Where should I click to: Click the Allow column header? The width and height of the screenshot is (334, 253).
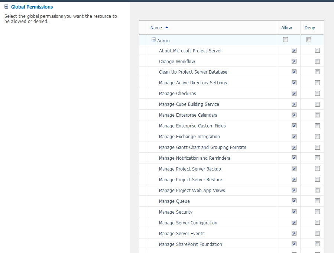pos(286,28)
